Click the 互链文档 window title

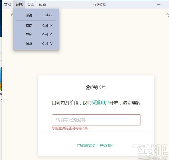click(x=99, y=4)
